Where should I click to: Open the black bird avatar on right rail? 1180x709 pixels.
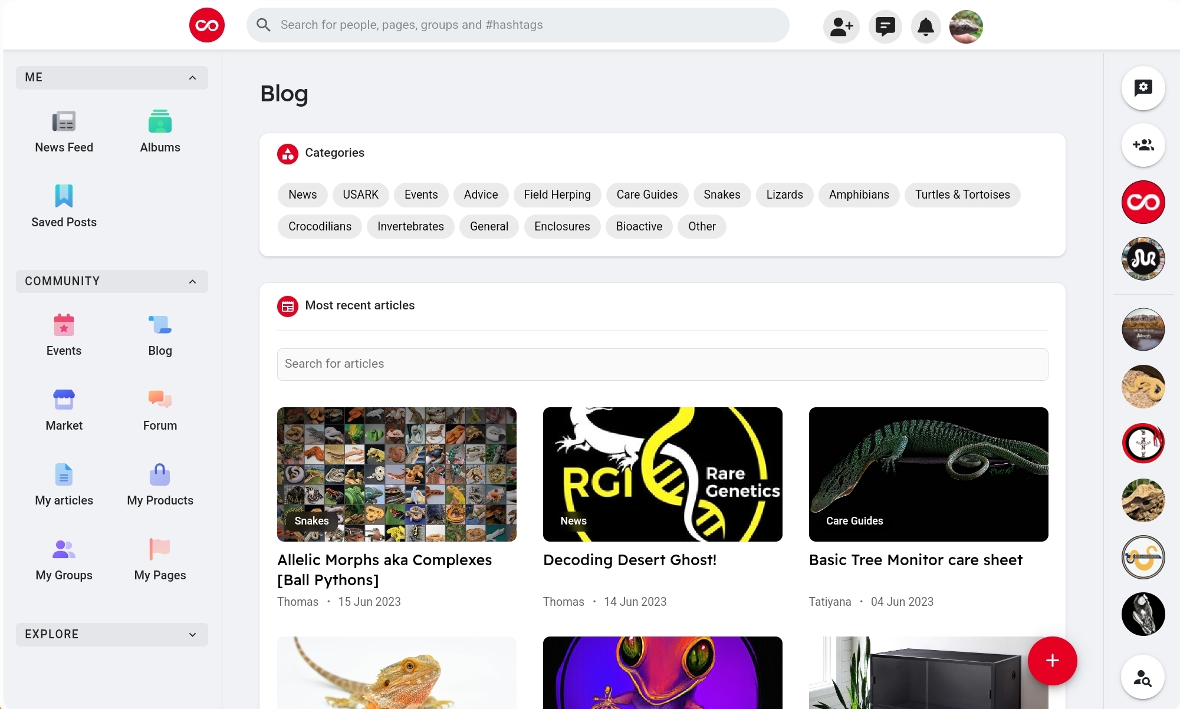click(1143, 614)
